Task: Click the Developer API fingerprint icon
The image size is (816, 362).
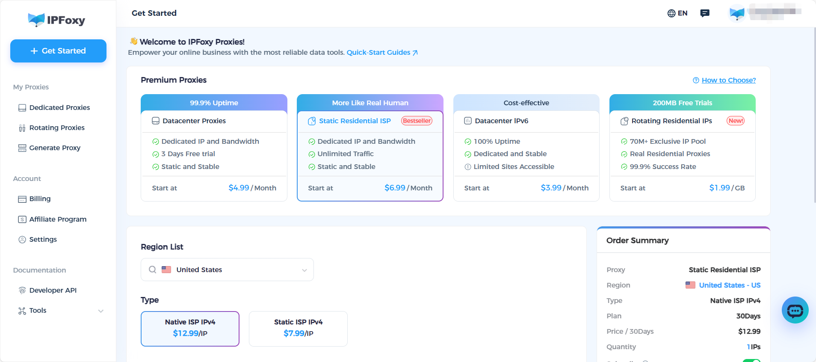Action: [x=22, y=291]
